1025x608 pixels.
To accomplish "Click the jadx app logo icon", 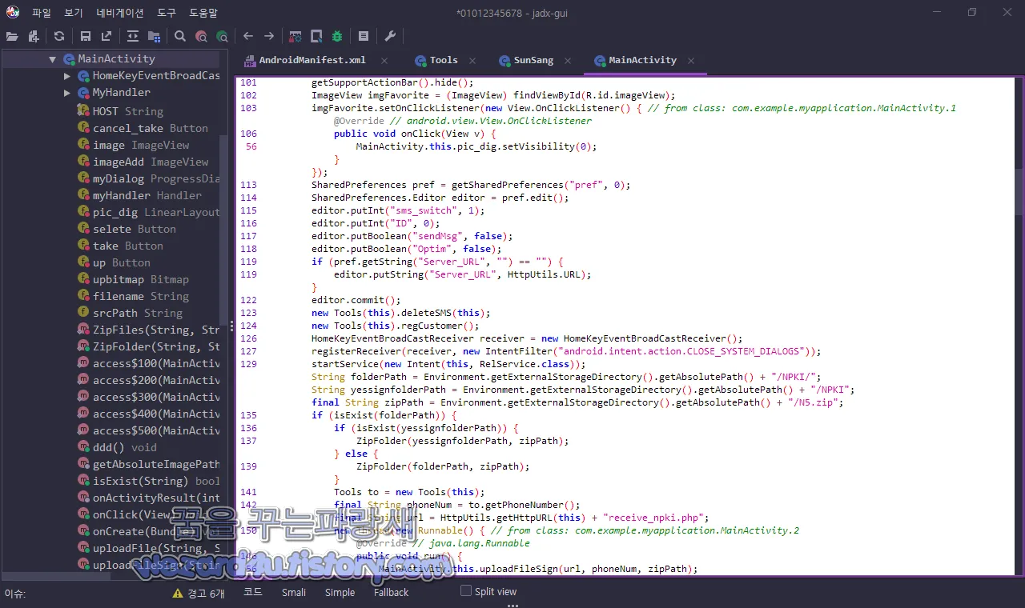I will [13, 13].
